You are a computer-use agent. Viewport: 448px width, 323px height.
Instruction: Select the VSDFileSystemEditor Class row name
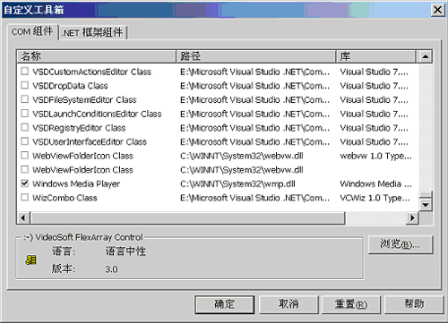[84, 99]
